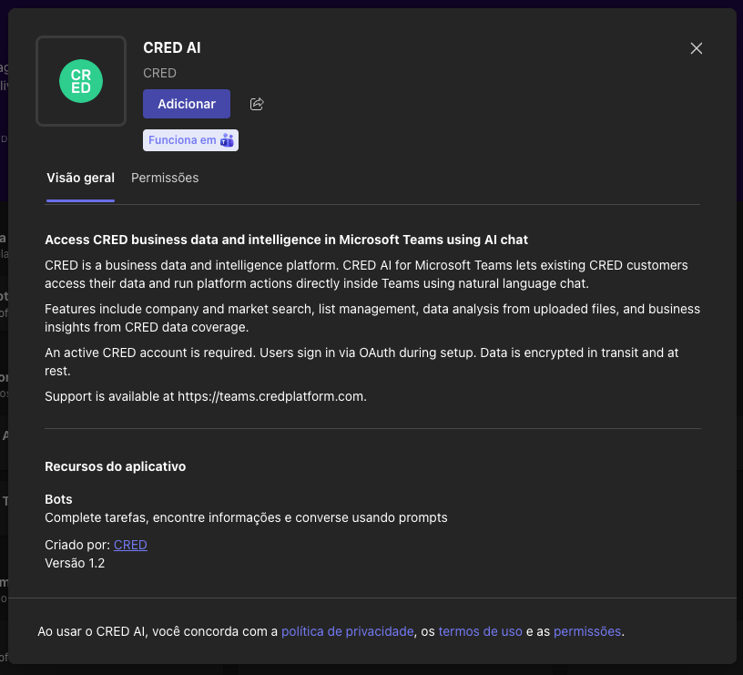
Task: Click the 'Versão 1.2' version text
Action: click(74, 563)
